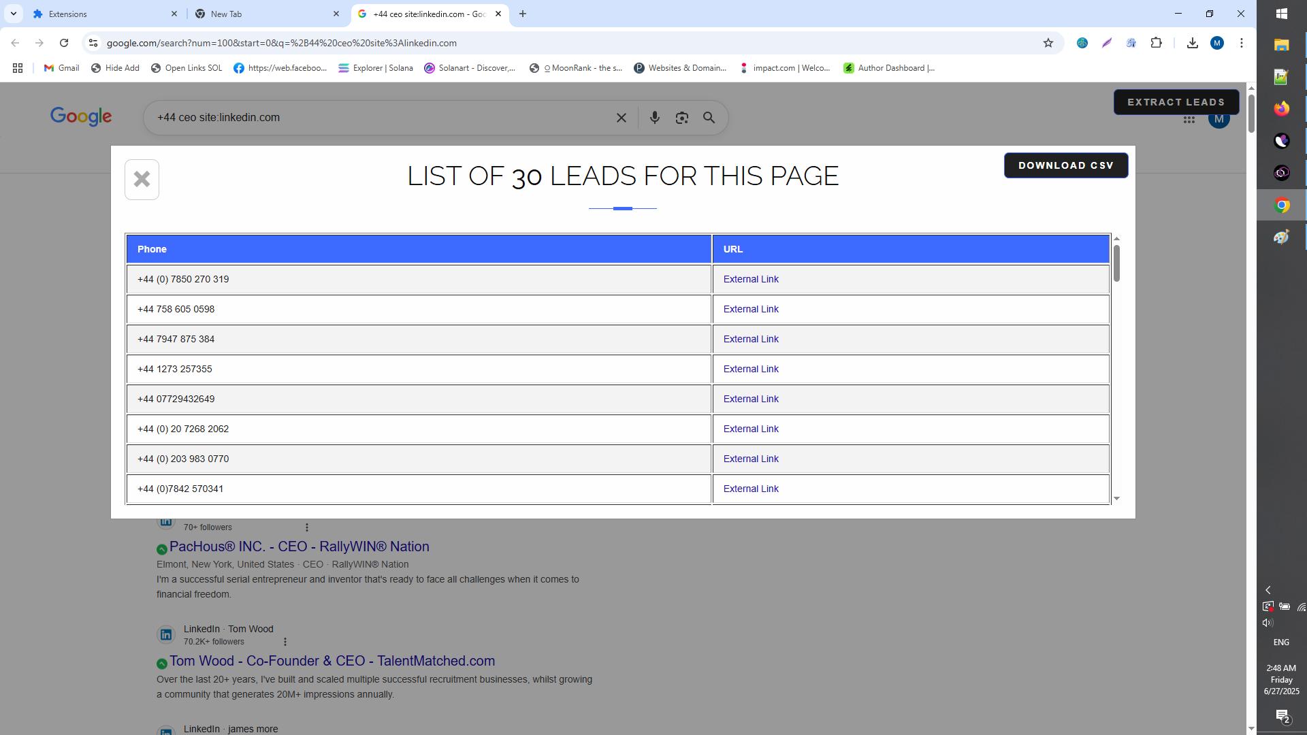Viewport: 1307px width, 735px height.
Task: Expand the tab search dropdown arrow
Action: click(x=13, y=14)
